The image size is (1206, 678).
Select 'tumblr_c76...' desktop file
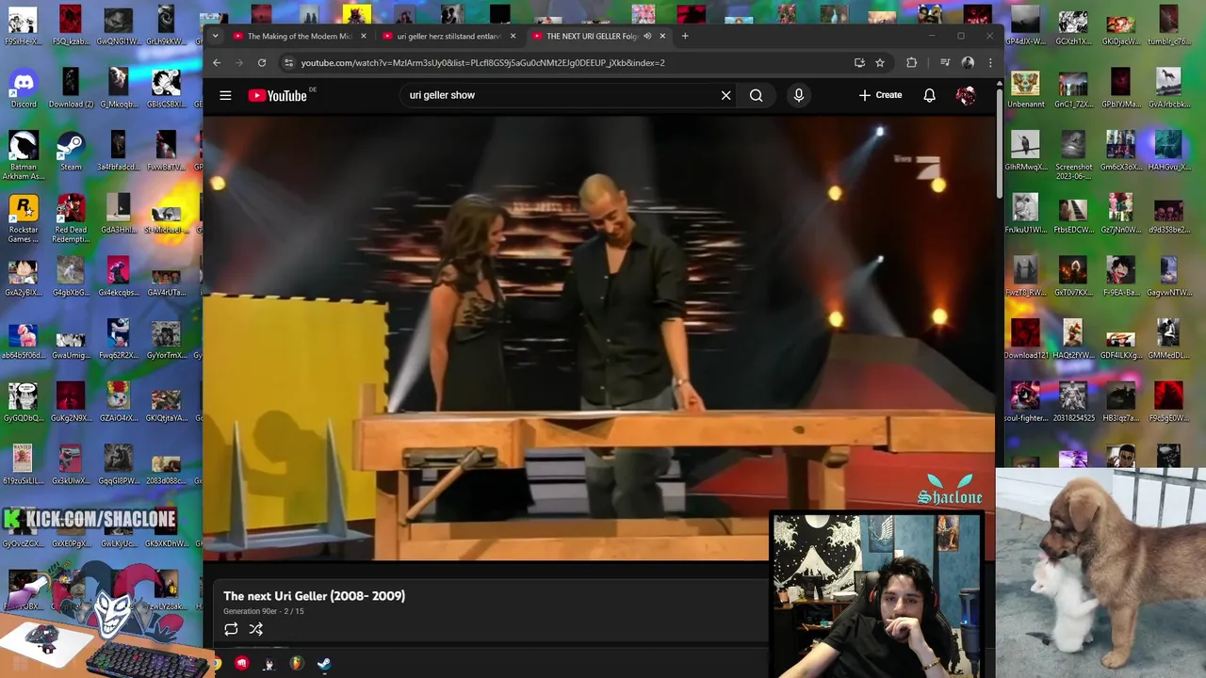(1168, 26)
